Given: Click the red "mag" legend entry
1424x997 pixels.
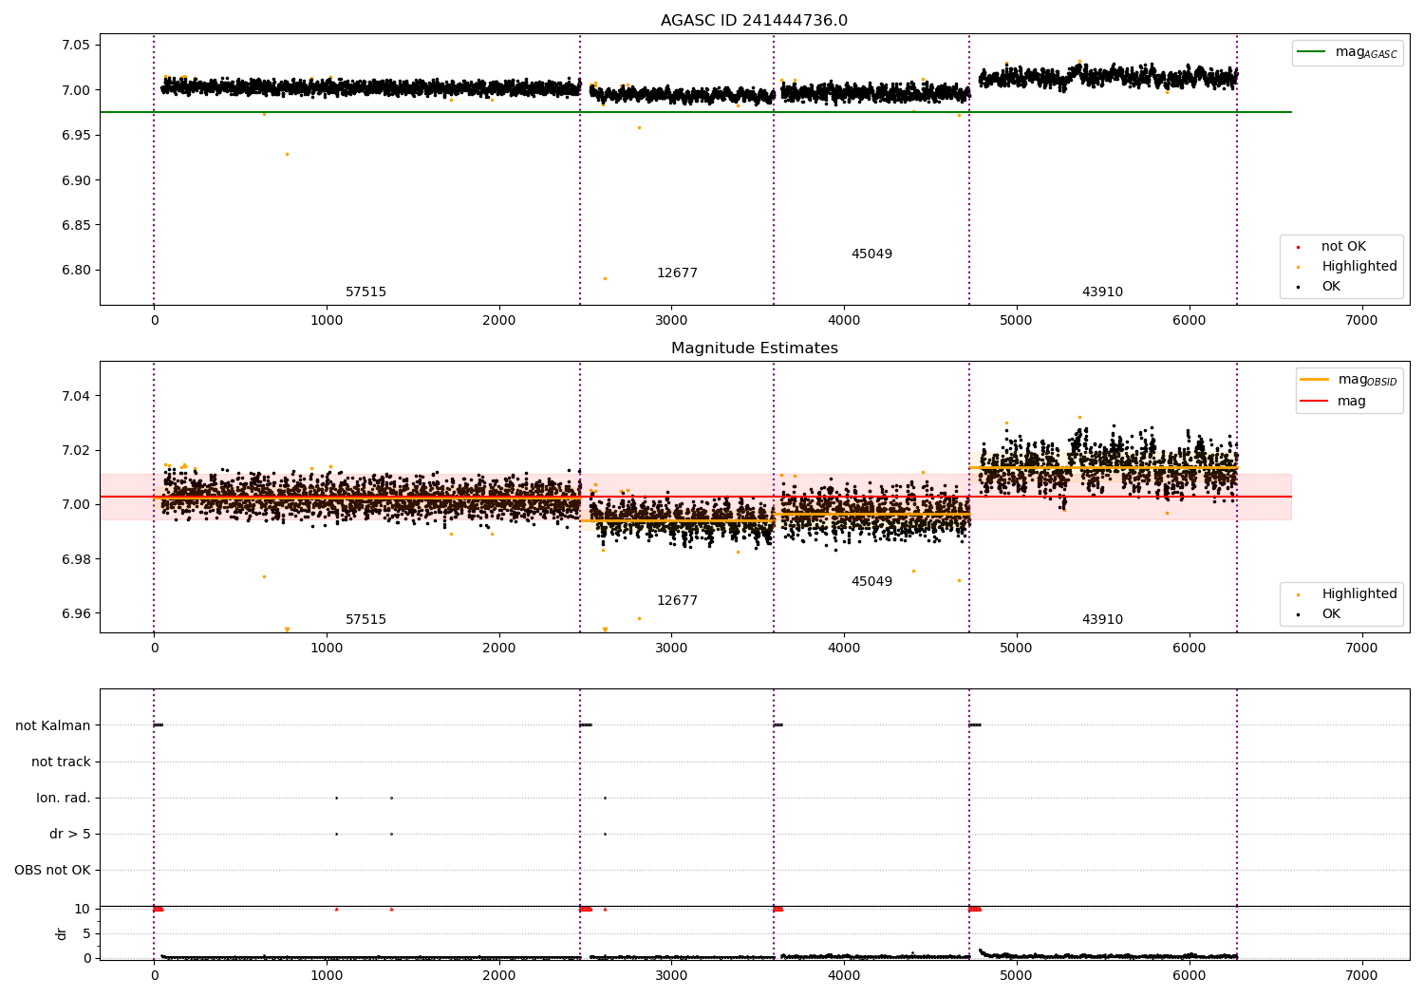Looking at the screenshot, I should 1334,402.
